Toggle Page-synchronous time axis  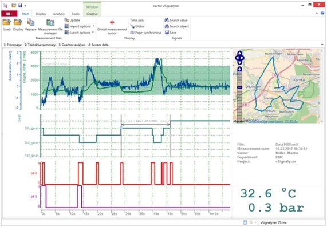coord(146,33)
